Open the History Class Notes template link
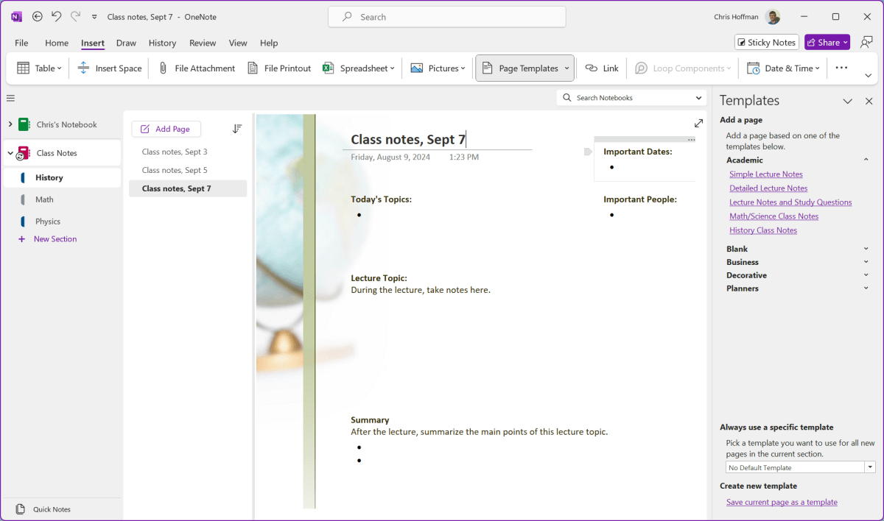Image resolution: width=884 pixels, height=521 pixels. click(762, 230)
